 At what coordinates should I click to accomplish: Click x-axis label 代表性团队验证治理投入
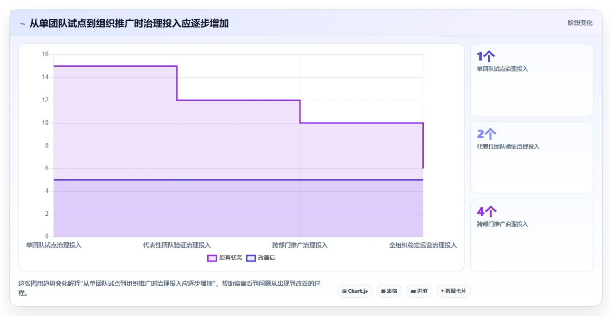177,245
